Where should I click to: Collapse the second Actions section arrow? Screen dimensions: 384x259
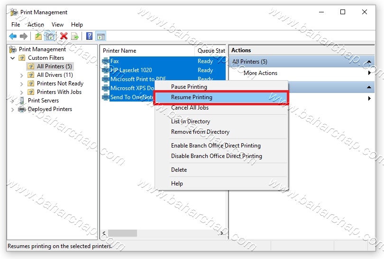[369, 87]
